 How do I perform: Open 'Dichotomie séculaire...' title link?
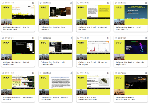[x=88, y=98]
